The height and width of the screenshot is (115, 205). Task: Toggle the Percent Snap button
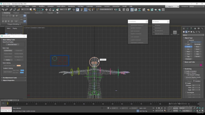click(89, 10)
